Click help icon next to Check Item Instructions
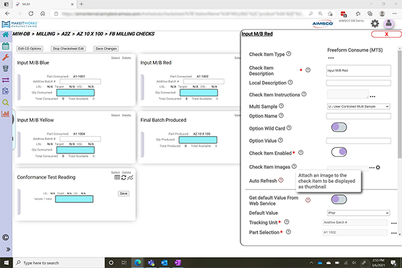Viewport: 402px width, 268px height. [x=304, y=94]
